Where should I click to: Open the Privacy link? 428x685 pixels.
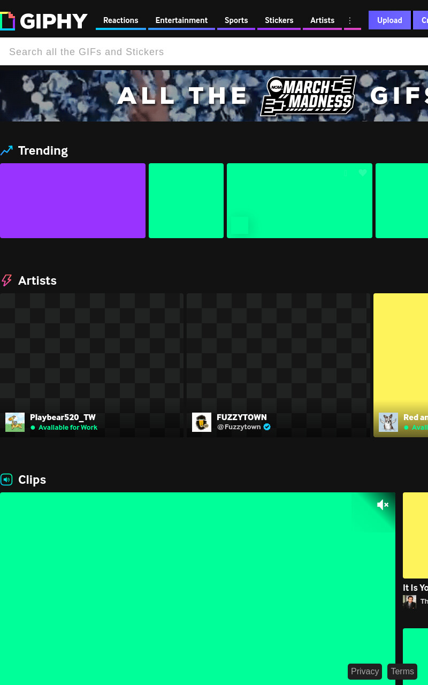coord(365,672)
